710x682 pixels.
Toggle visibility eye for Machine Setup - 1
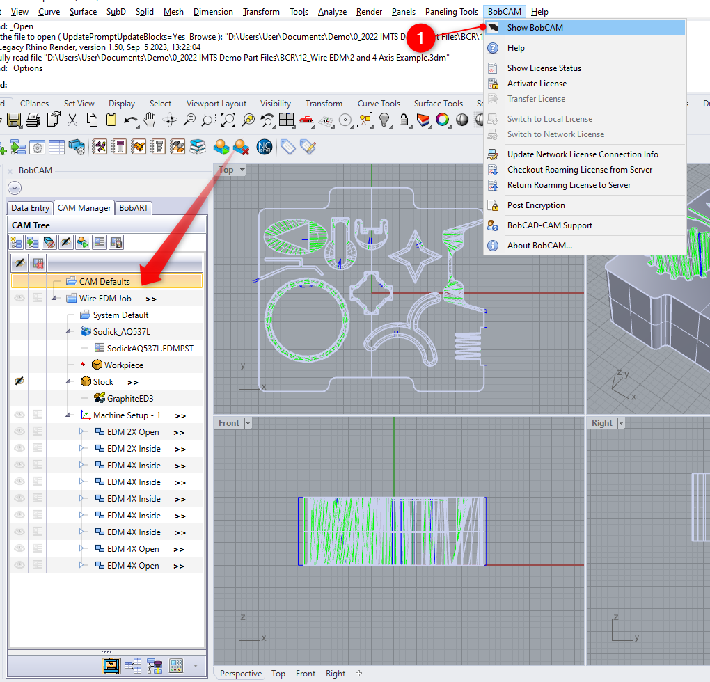point(19,415)
